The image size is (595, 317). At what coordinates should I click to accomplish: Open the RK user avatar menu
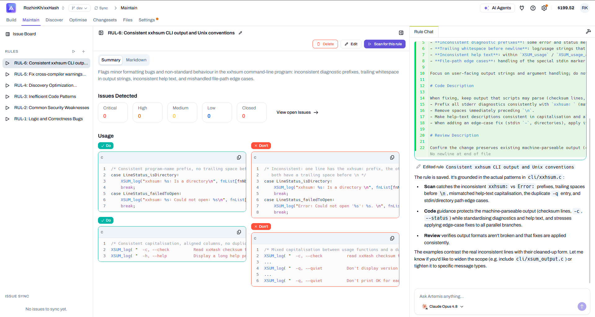585,8
